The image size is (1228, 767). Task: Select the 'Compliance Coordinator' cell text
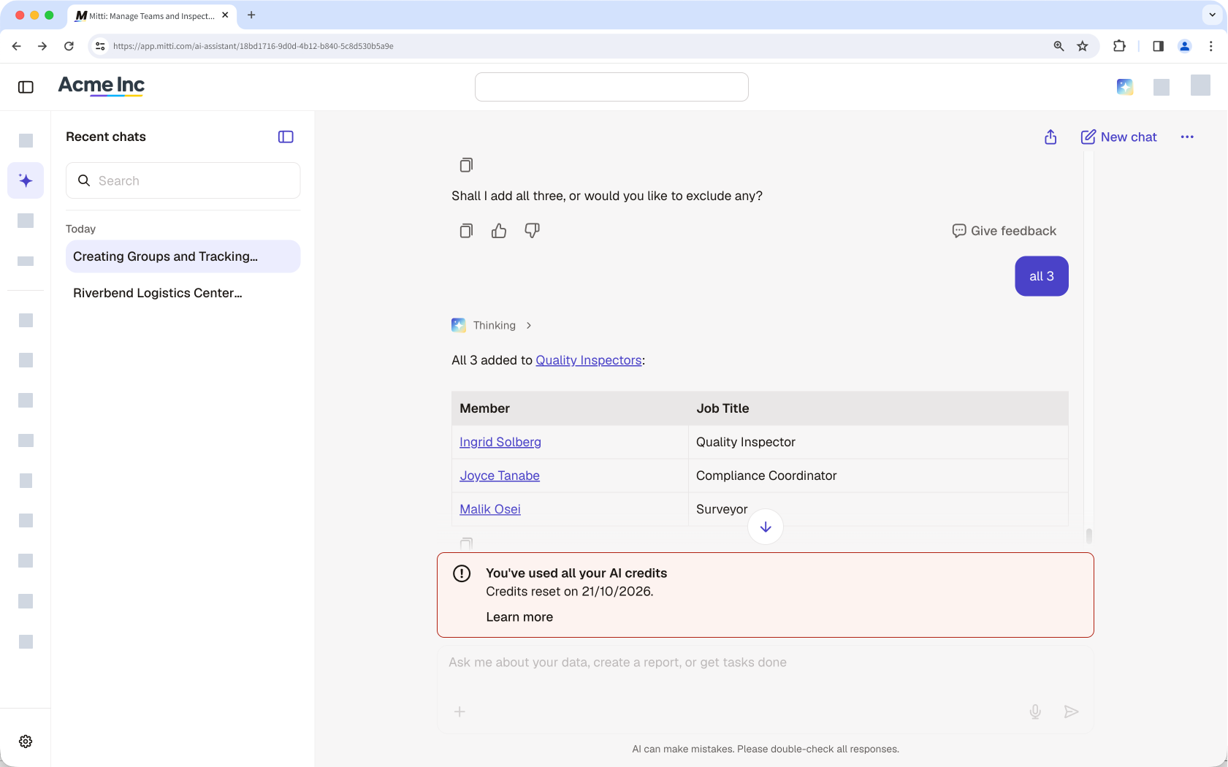click(x=766, y=476)
